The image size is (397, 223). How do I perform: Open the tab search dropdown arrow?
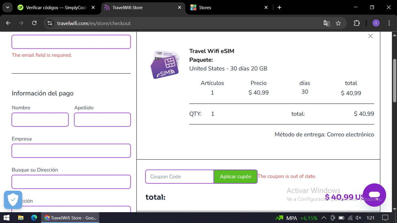click(8, 7)
